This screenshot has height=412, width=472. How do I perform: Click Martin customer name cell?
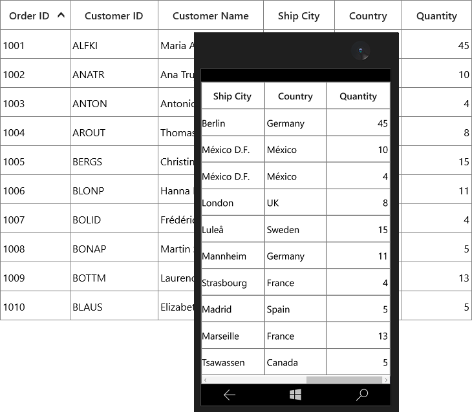[x=177, y=247]
